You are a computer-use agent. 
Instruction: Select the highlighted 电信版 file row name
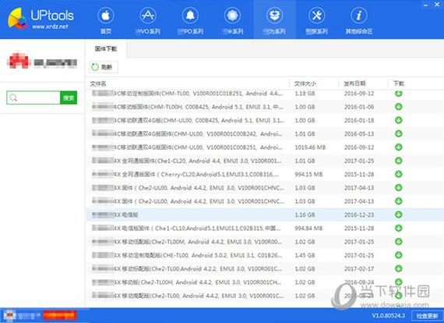coord(115,215)
